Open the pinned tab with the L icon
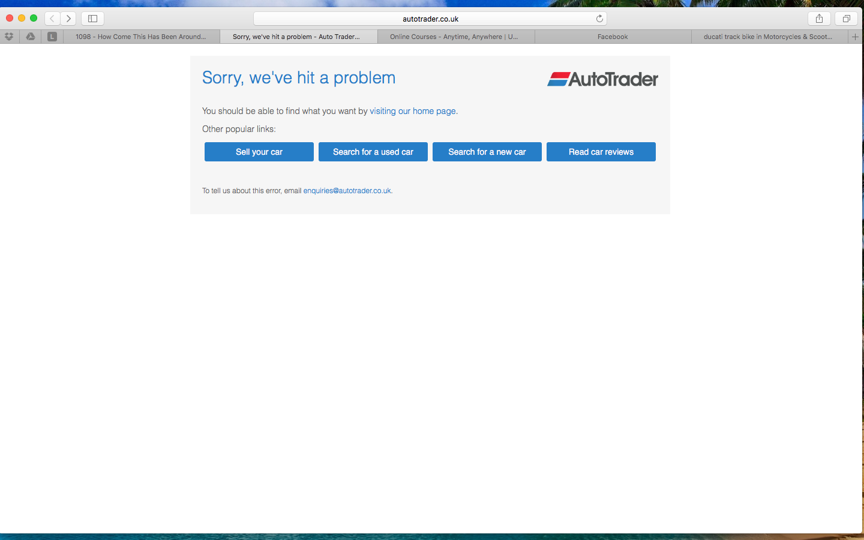Screen dimensions: 864x540 pos(52,37)
